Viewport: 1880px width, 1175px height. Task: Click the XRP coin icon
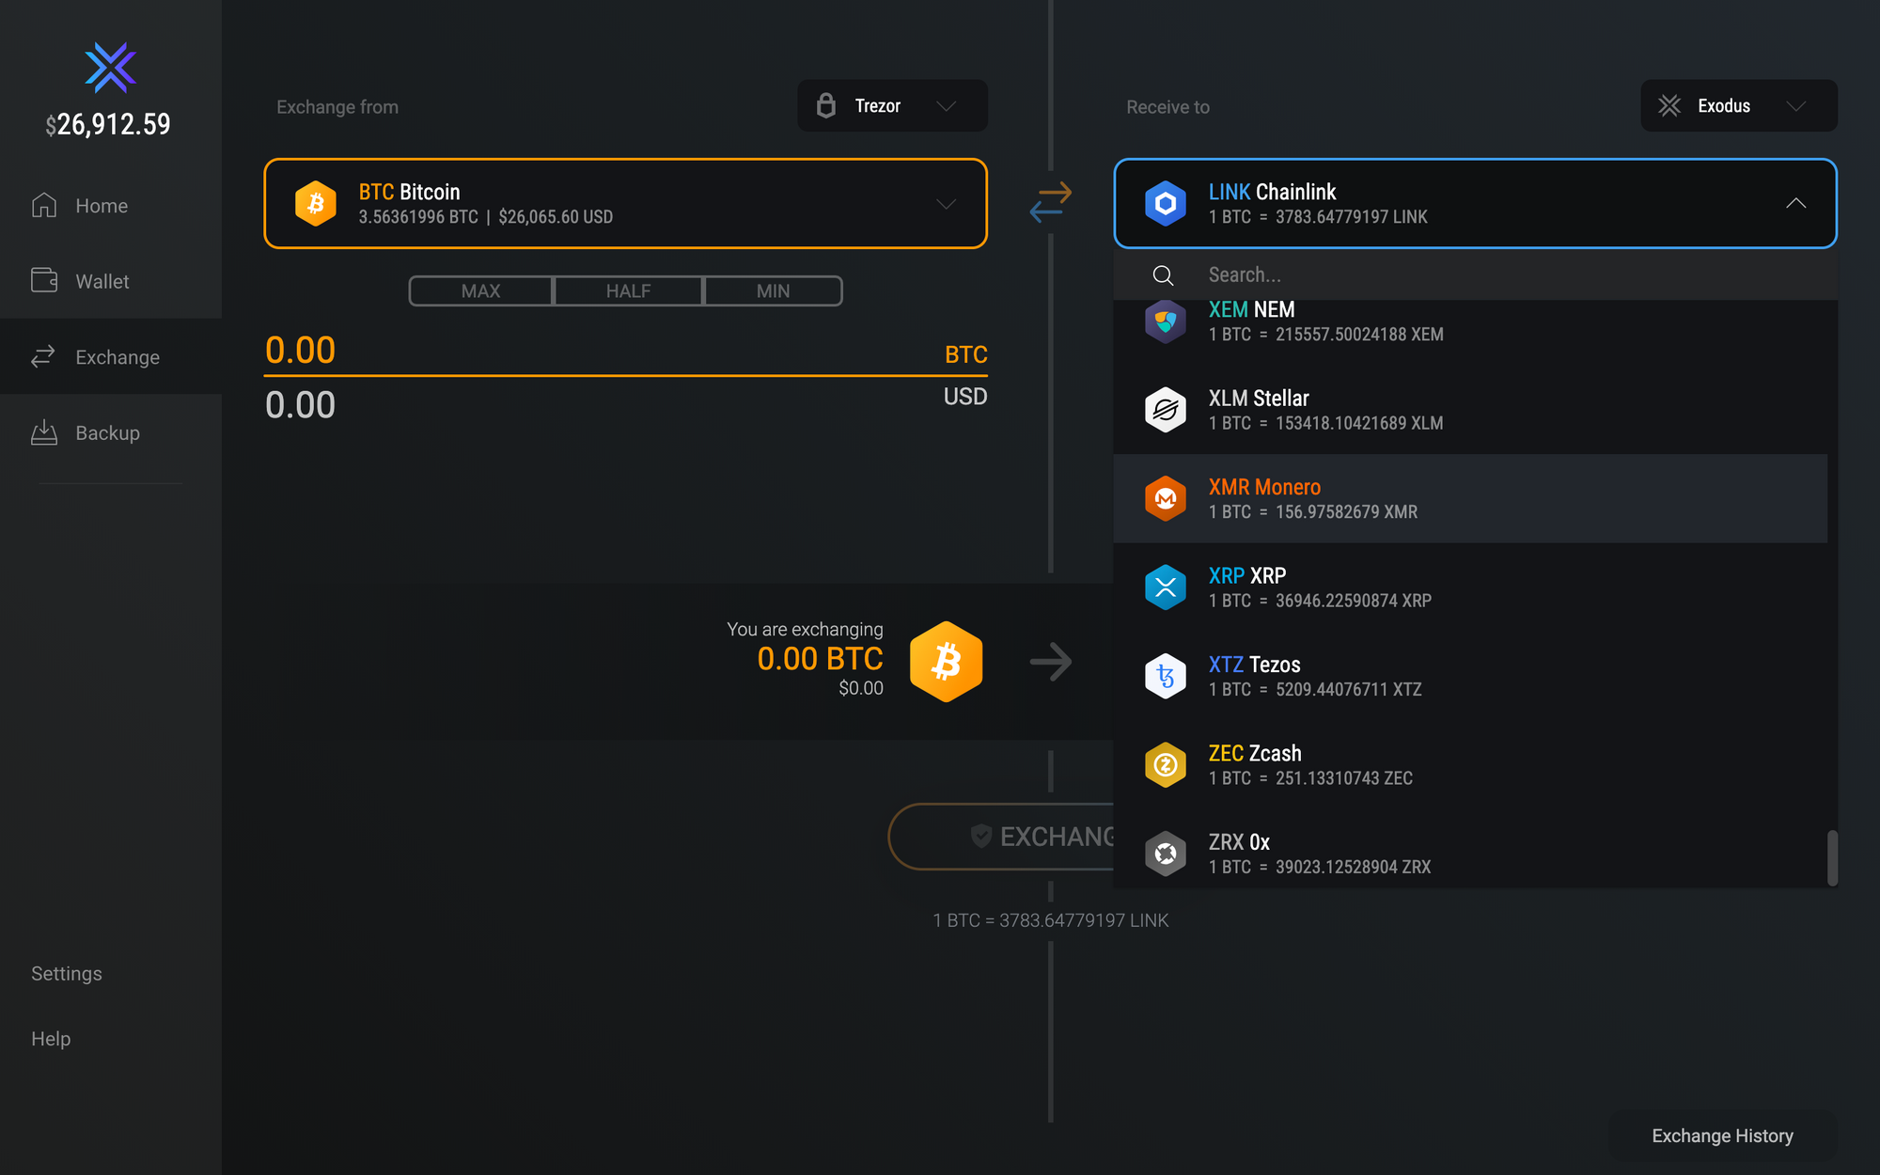click(1166, 587)
